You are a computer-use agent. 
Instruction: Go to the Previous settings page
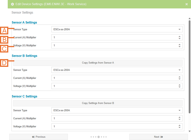39,137
